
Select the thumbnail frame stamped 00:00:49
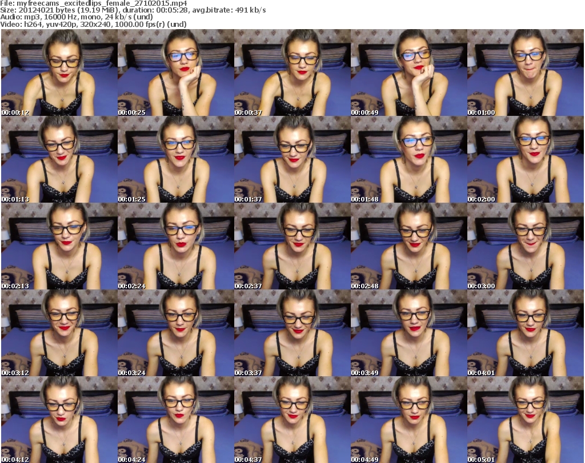[x=409, y=73]
